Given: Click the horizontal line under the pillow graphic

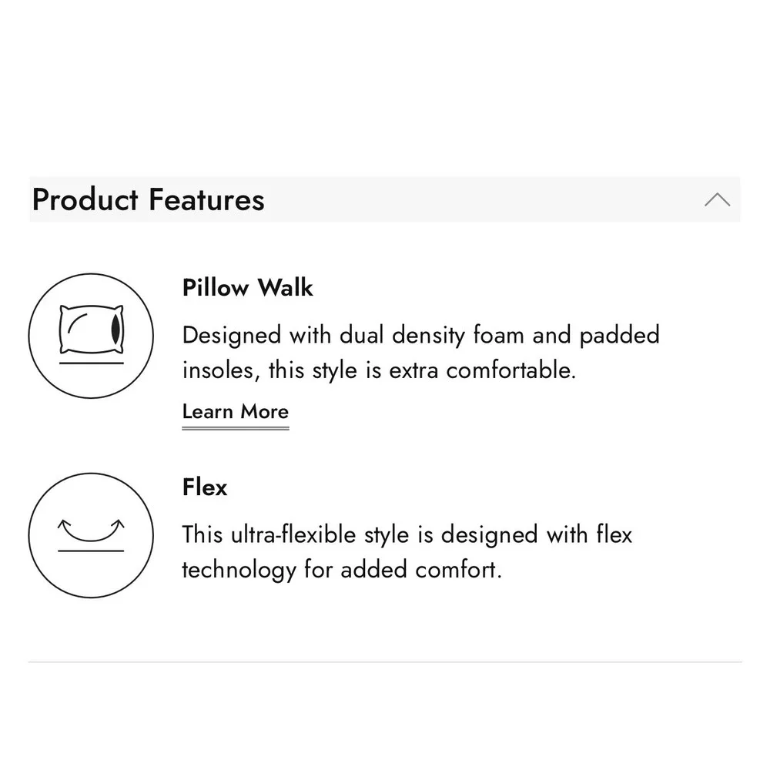Looking at the screenshot, I should [92, 363].
